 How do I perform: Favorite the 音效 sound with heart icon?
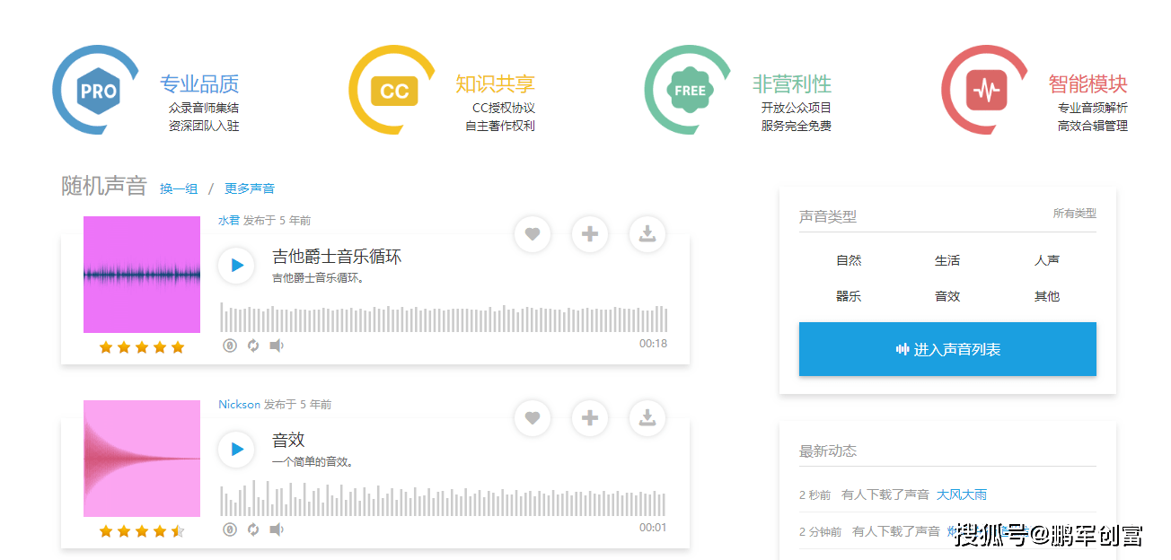tap(533, 417)
